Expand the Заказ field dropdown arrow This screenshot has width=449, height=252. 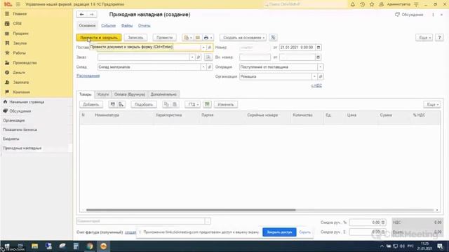pos(192,57)
